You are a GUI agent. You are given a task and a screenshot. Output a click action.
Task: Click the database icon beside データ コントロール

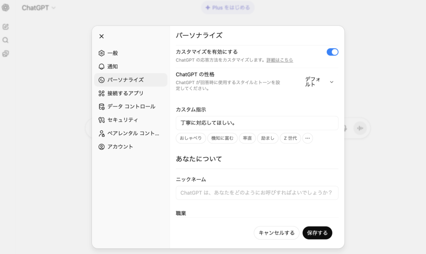click(102, 106)
